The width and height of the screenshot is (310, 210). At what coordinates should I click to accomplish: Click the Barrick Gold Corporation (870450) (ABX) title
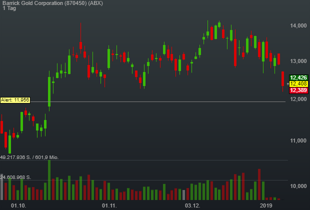tap(52, 3)
